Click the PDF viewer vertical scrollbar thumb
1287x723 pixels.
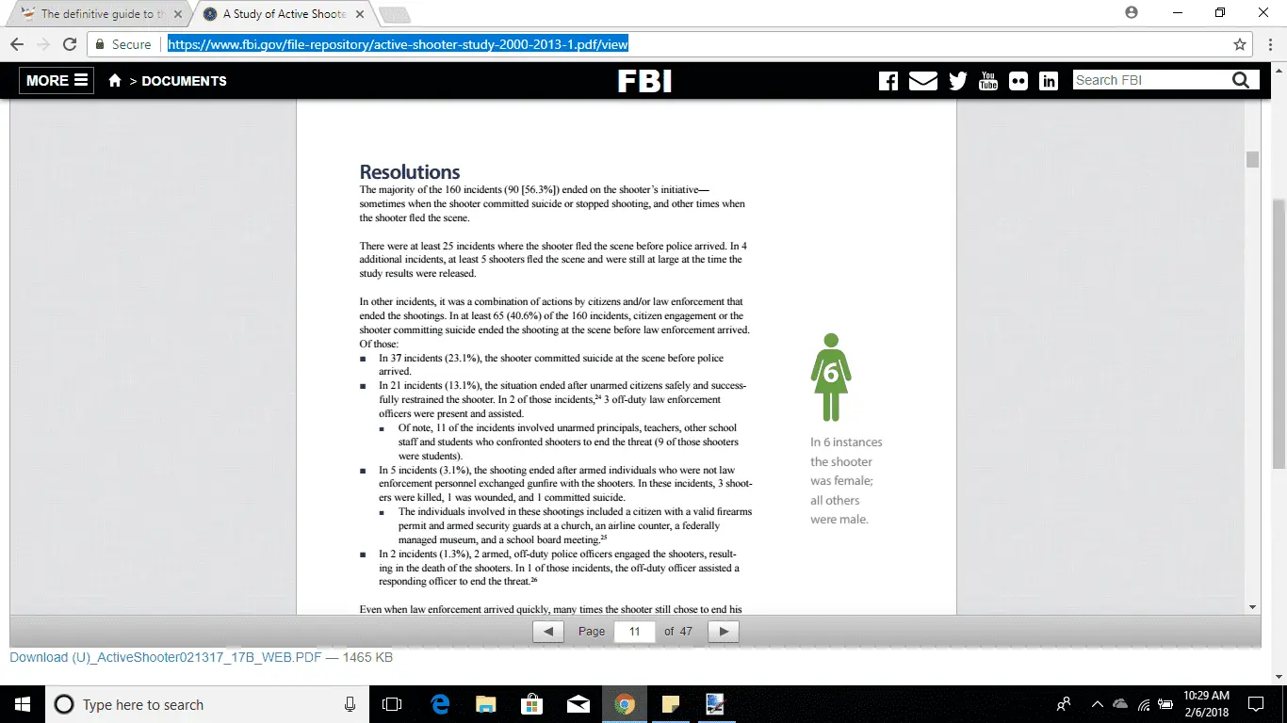[1252, 159]
